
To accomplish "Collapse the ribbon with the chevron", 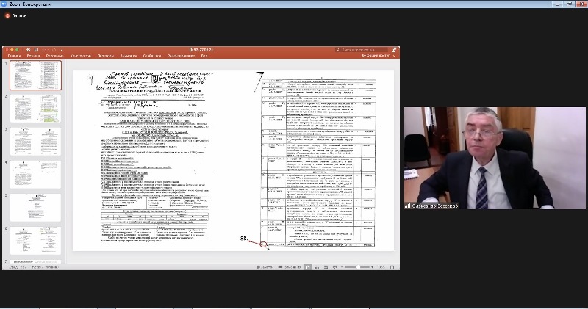I will pyautogui.click(x=394, y=56).
